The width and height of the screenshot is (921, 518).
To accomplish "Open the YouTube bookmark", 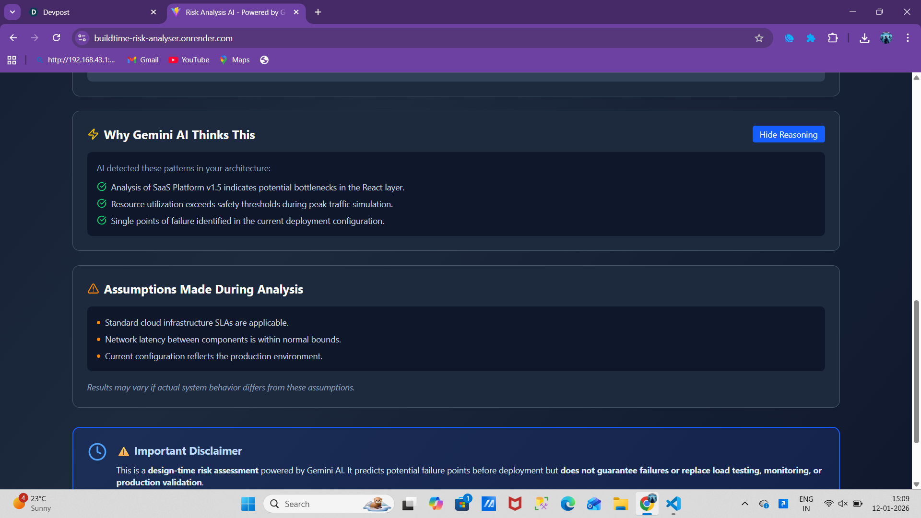I will [189, 60].
